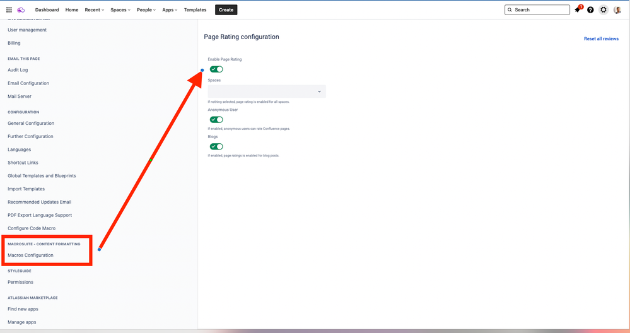Open the app switcher grid icon
Viewport: 630px width, 333px height.
coord(9,9)
